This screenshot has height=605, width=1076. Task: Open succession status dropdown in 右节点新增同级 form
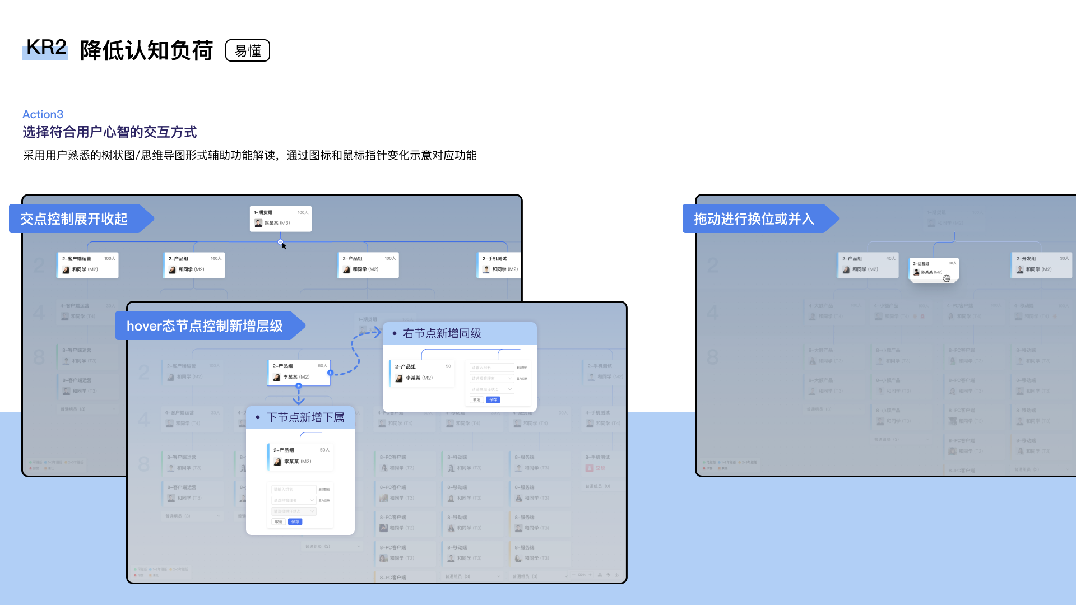(x=491, y=389)
